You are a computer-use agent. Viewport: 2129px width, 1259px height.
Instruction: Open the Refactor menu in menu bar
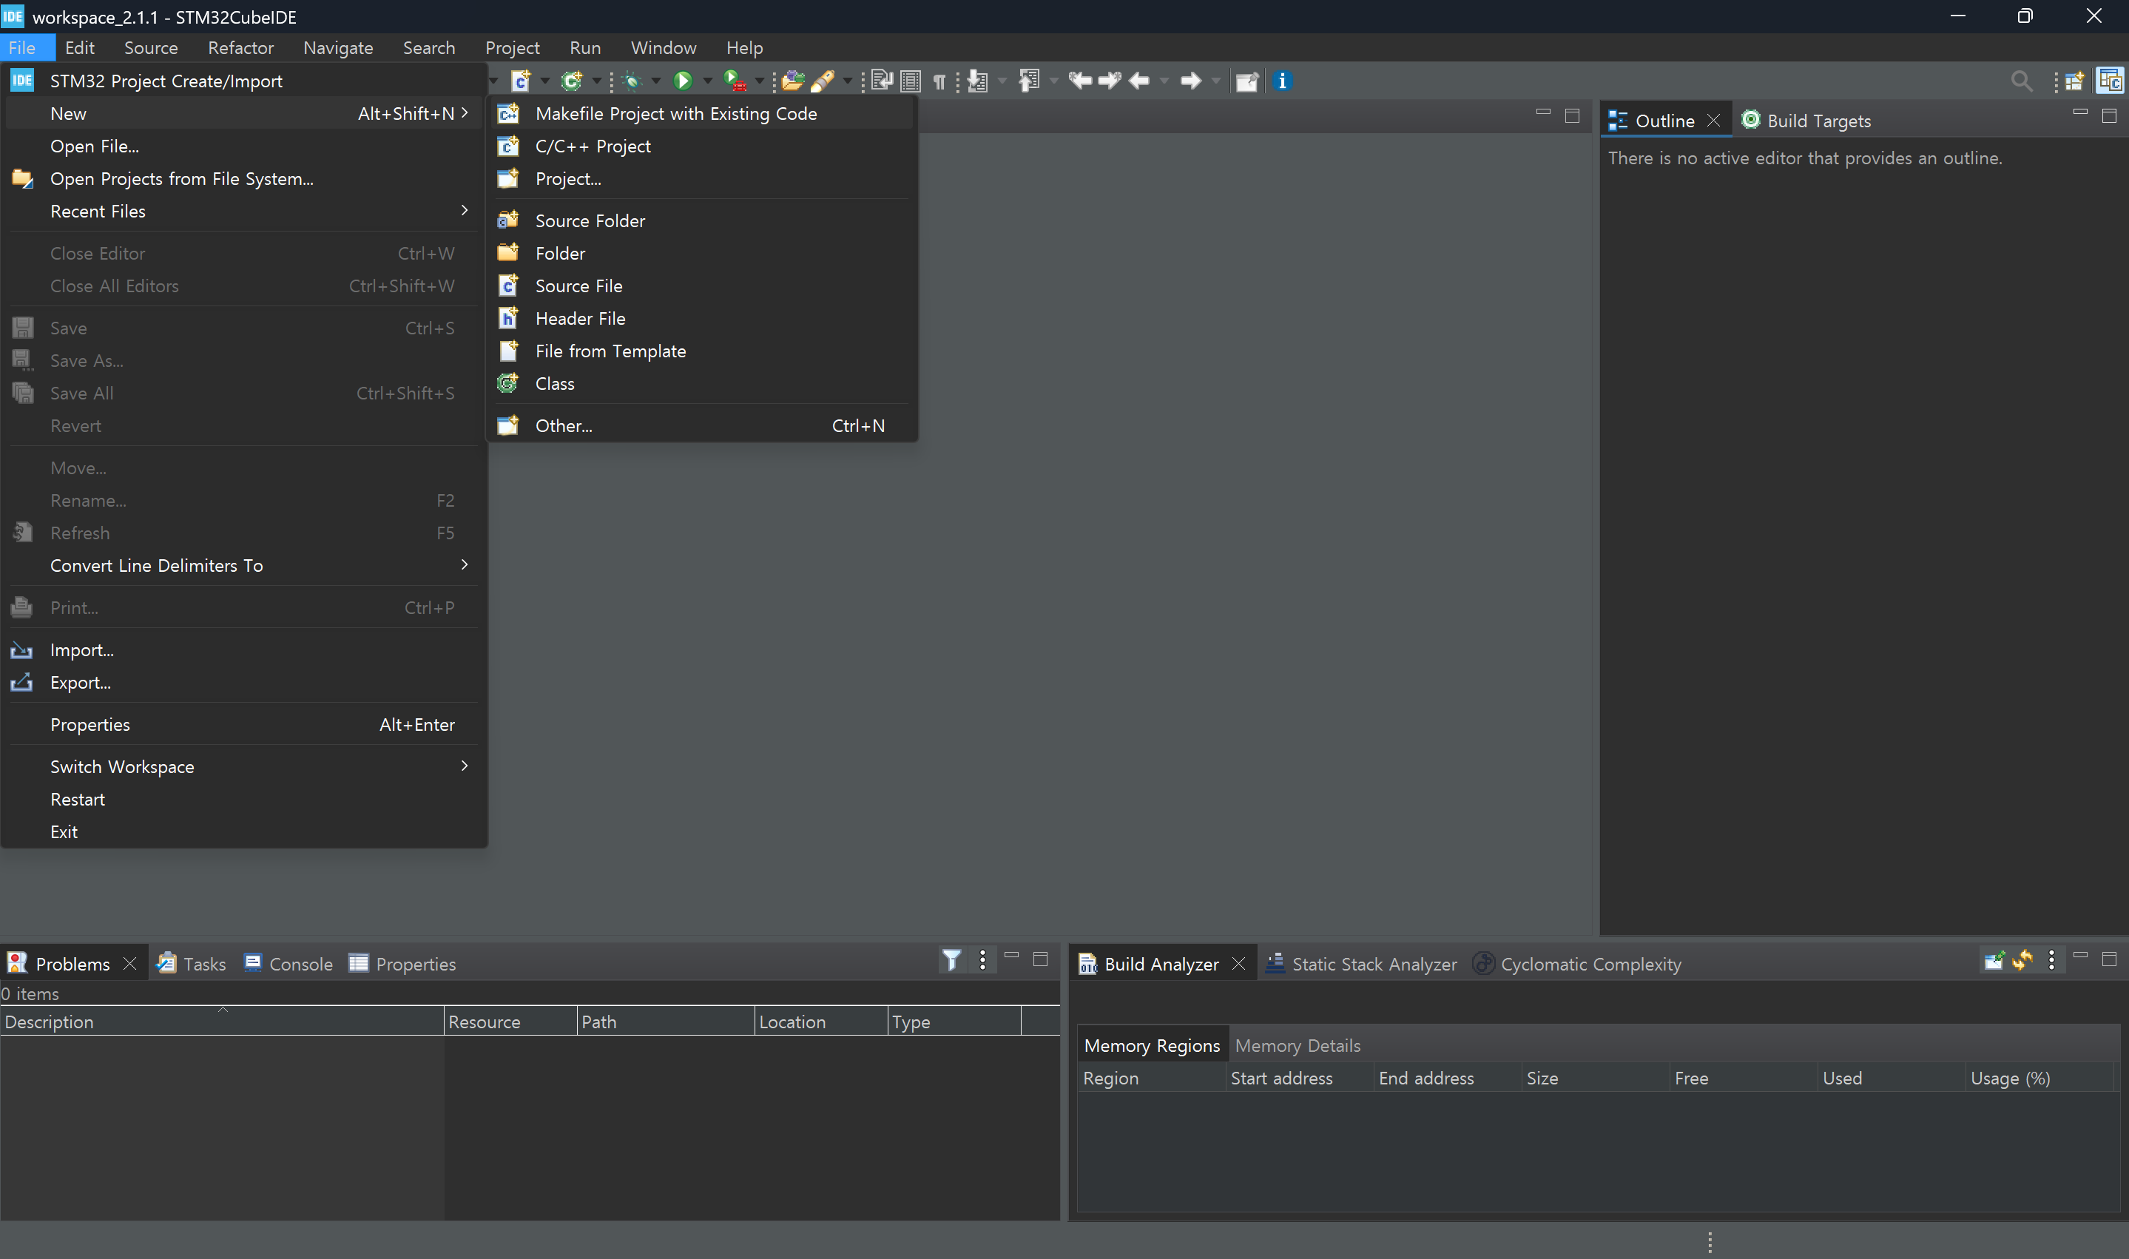[241, 47]
